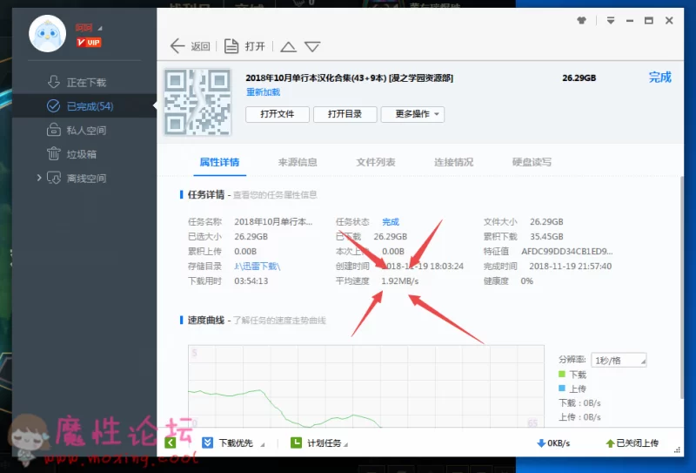Switch to the 来源信息 tab

(298, 162)
